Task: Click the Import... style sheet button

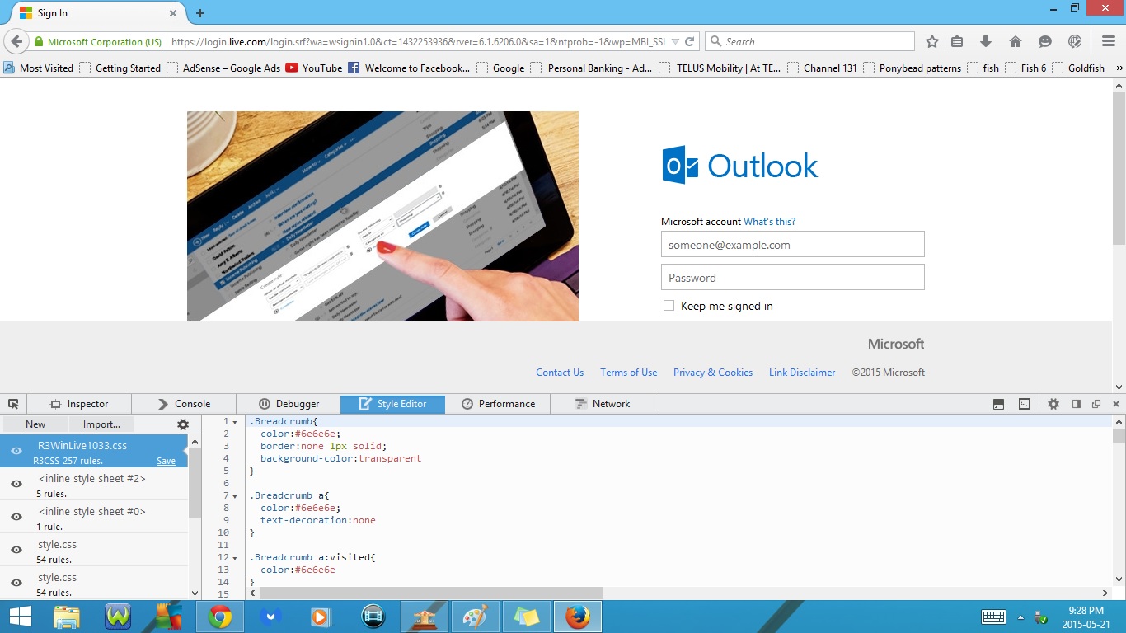Action: click(101, 424)
